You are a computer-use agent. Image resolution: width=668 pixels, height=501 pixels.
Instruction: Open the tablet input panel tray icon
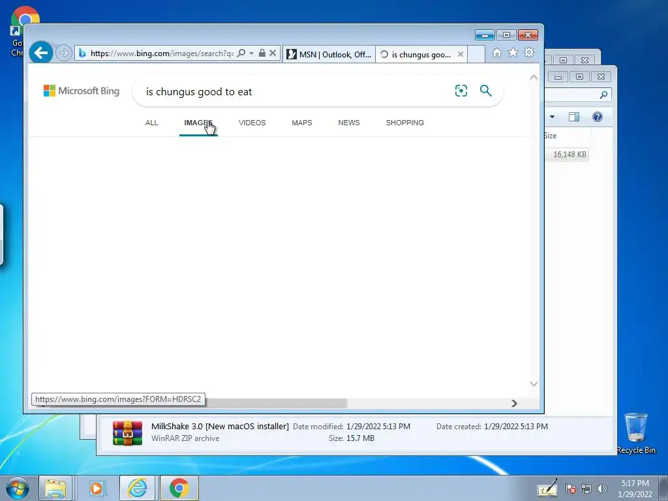pyautogui.click(x=547, y=489)
